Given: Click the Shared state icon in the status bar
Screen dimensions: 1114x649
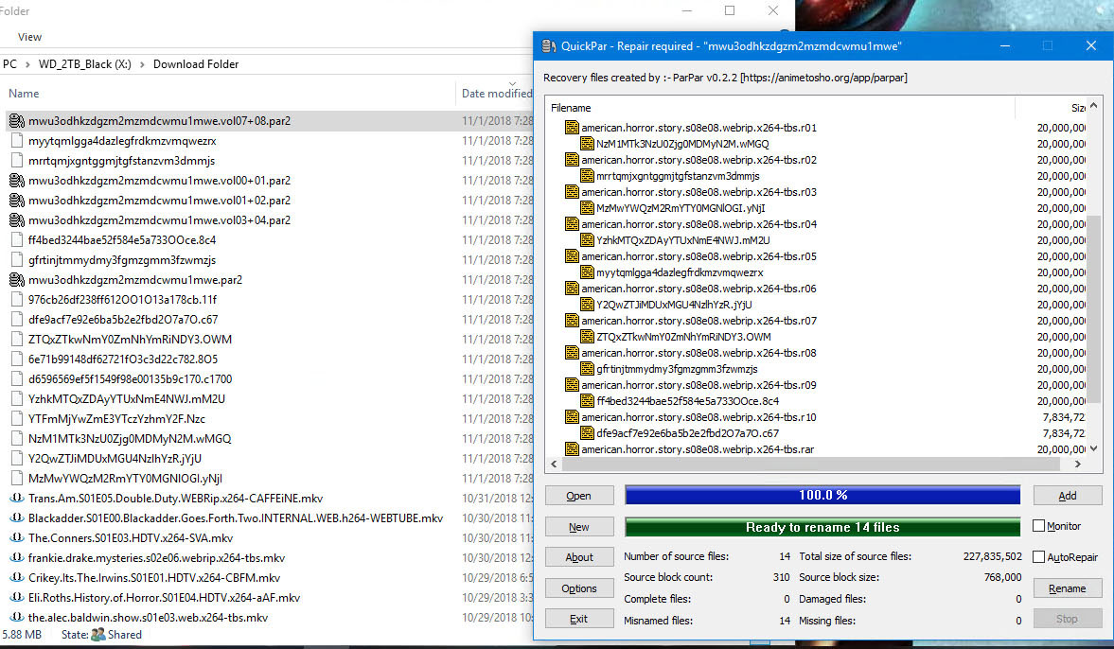Looking at the screenshot, I should [x=98, y=635].
